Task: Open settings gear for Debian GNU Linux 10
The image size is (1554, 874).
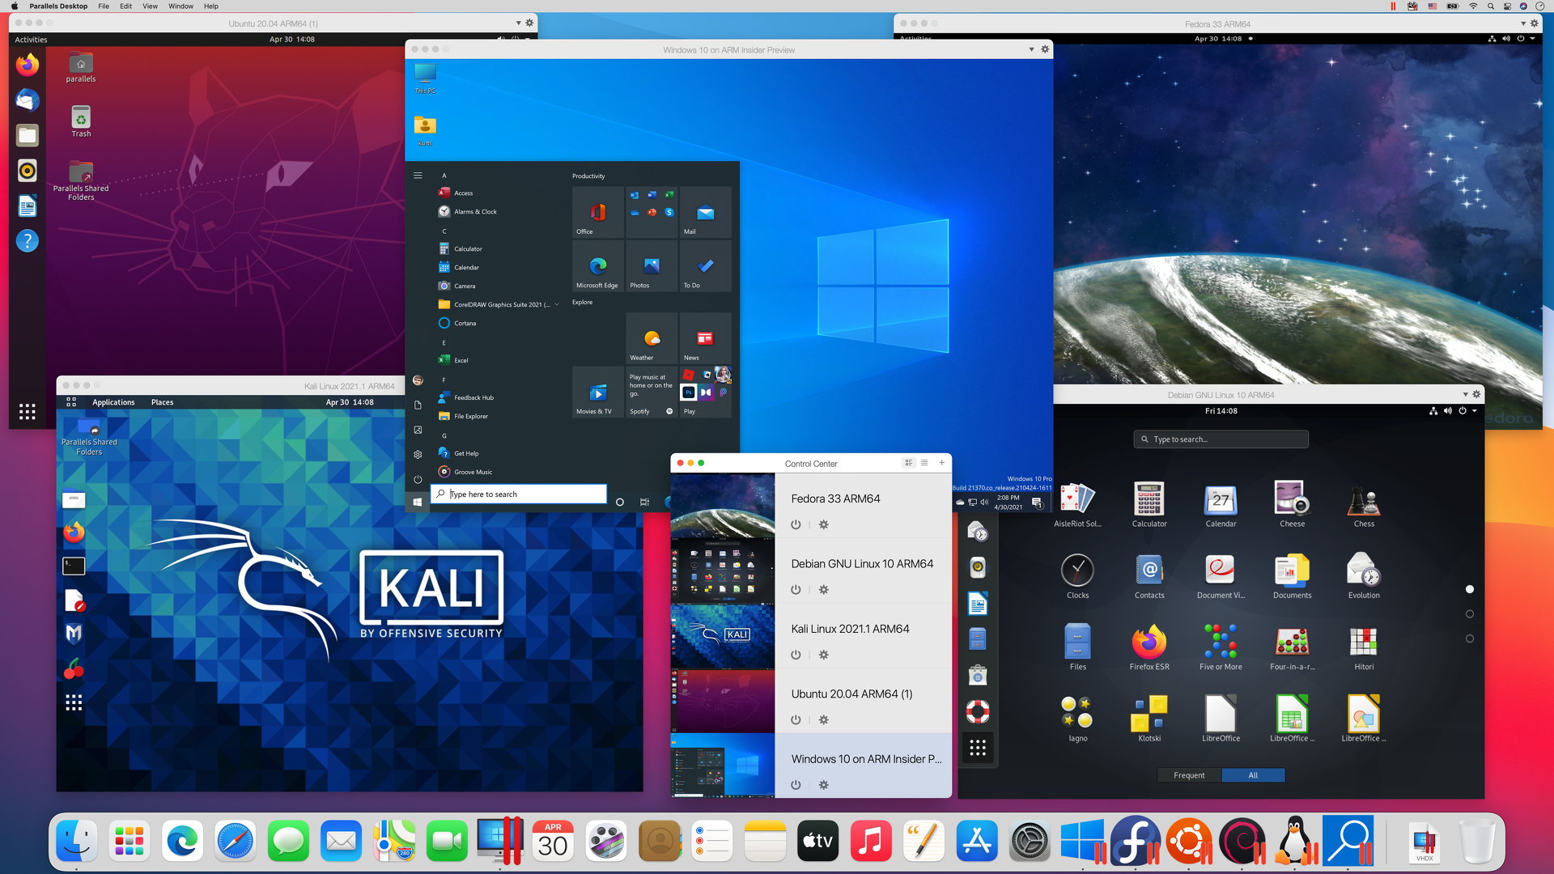Action: (823, 590)
